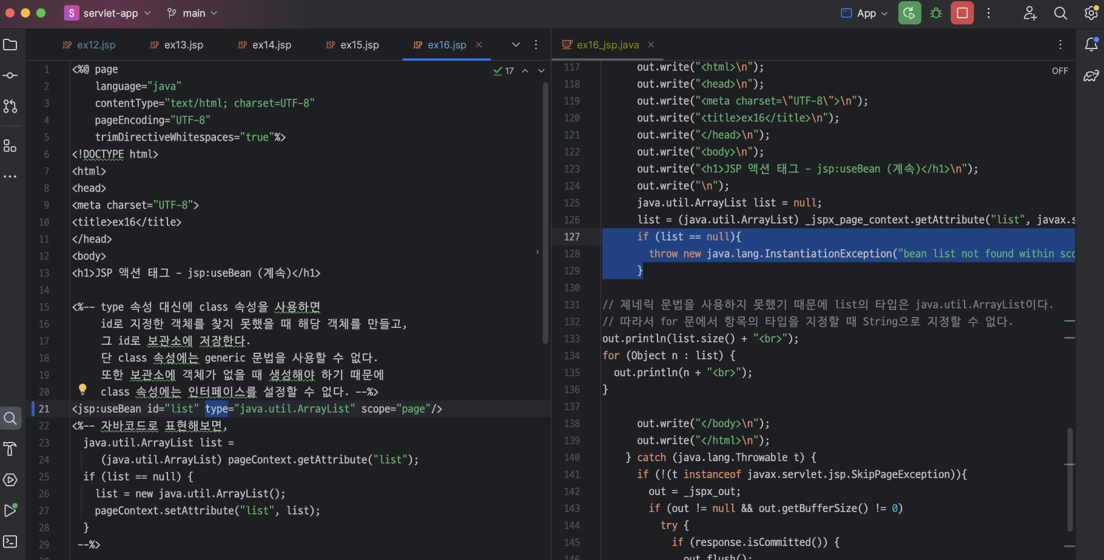Viewport: 1104px width, 560px height.
Task: Open the Commit tool window
Action: pyautogui.click(x=10, y=76)
